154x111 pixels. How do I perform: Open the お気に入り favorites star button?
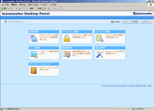coord(40,9)
